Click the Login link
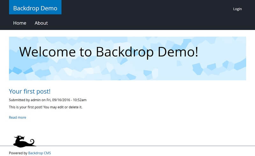This screenshot has height=156, width=255. [237, 9]
